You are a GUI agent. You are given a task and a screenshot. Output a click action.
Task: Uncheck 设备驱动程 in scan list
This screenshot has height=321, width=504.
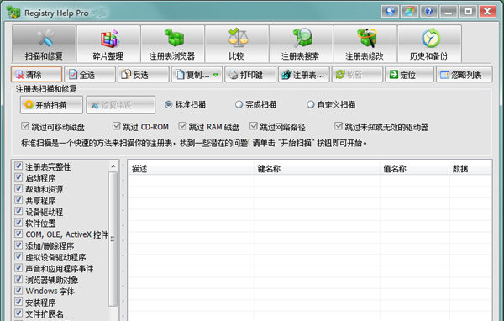(18, 211)
